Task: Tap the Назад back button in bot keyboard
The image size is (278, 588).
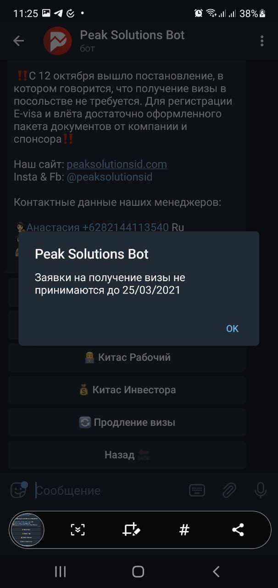Action: point(127,455)
